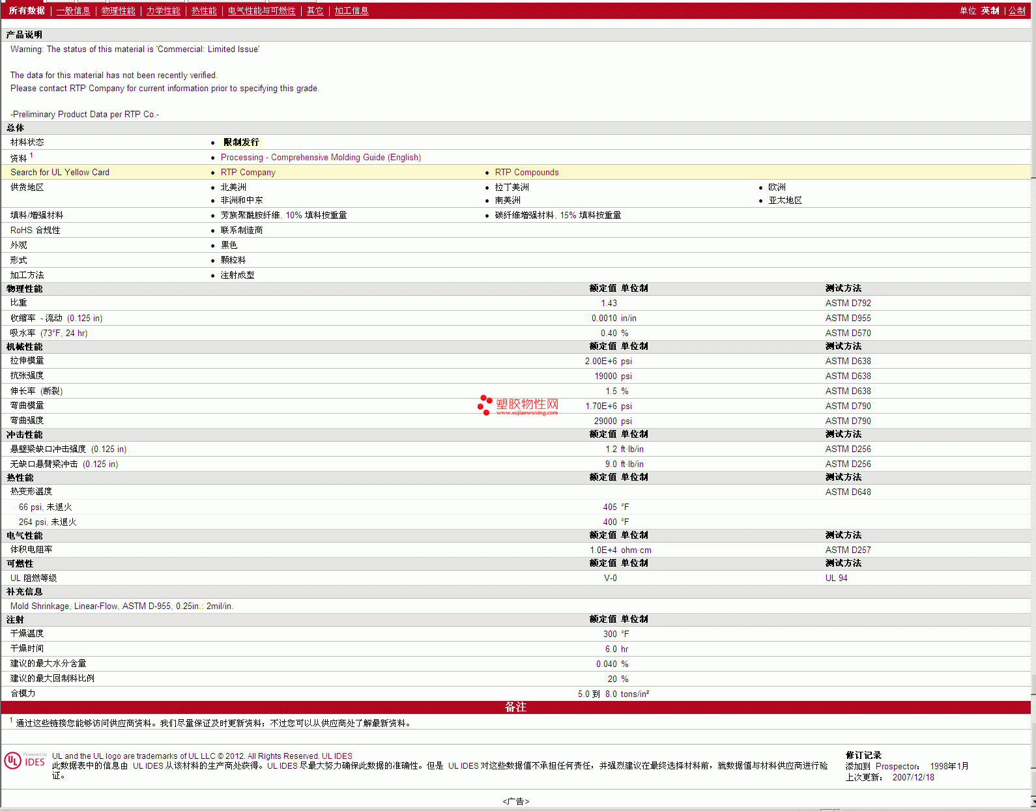Image resolution: width=1036 pixels, height=811 pixels.
Task: Click the <广告> label at bottom
Action: point(515,802)
